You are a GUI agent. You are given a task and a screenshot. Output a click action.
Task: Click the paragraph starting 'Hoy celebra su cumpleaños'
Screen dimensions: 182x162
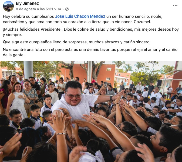coord(83,19)
